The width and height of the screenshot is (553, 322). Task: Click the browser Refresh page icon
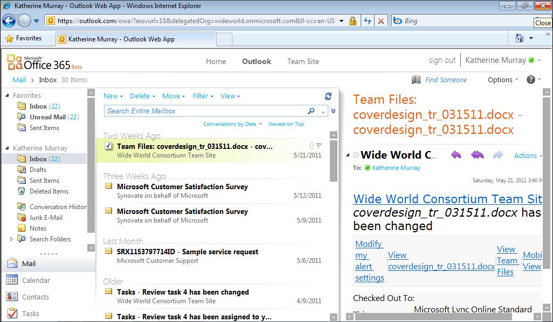tap(368, 21)
